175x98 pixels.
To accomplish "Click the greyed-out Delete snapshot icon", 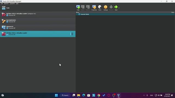I will click(x=83, y=8).
